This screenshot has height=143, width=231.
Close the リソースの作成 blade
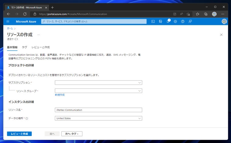[221, 35]
